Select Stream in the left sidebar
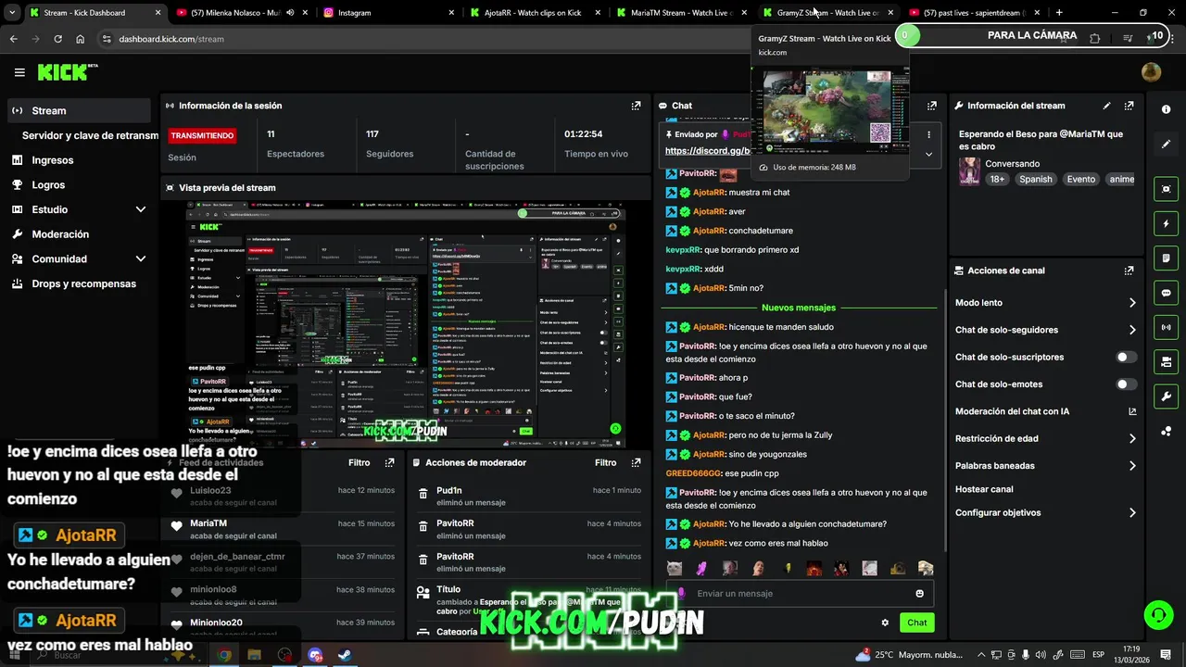Screen dimensions: 1186x667 coord(79,110)
